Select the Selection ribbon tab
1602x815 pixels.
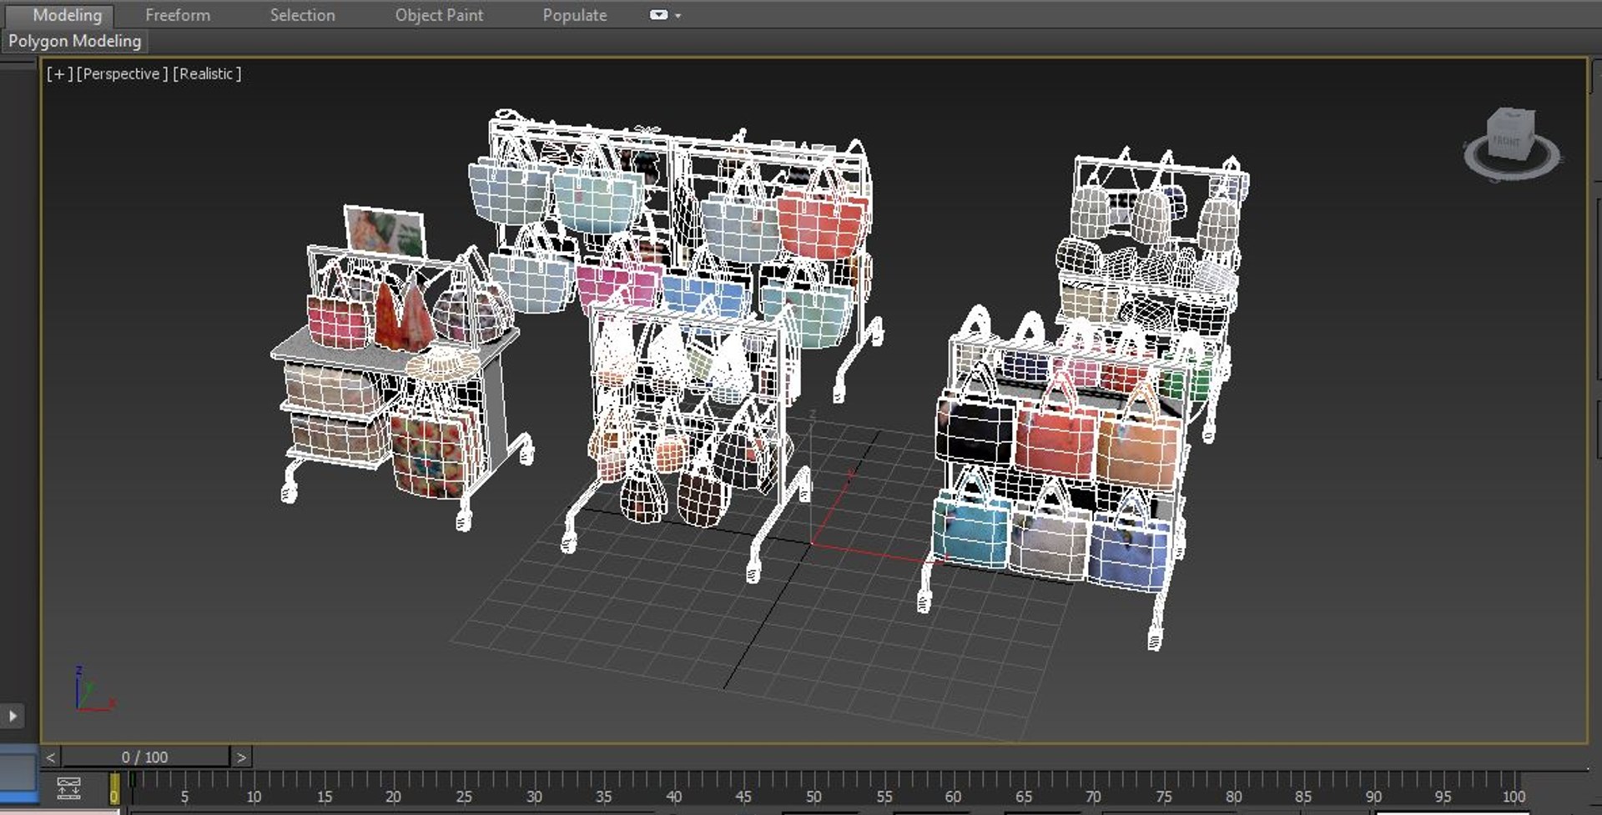[x=302, y=15]
